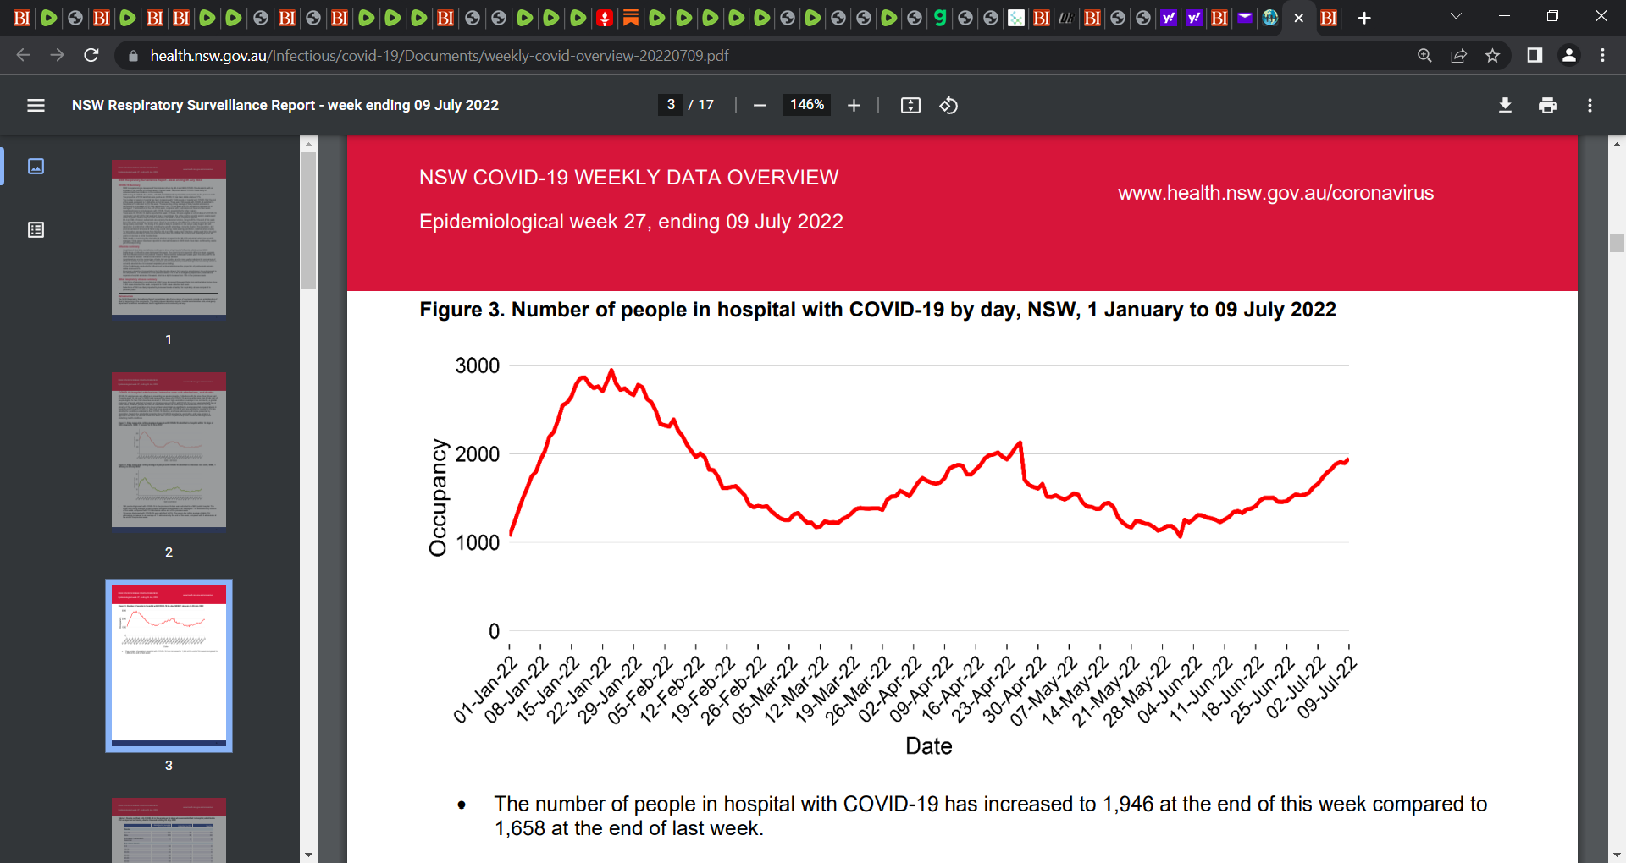Zoom in the PDF document
This screenshot has width=1626, height=863.
click(854, 105)
